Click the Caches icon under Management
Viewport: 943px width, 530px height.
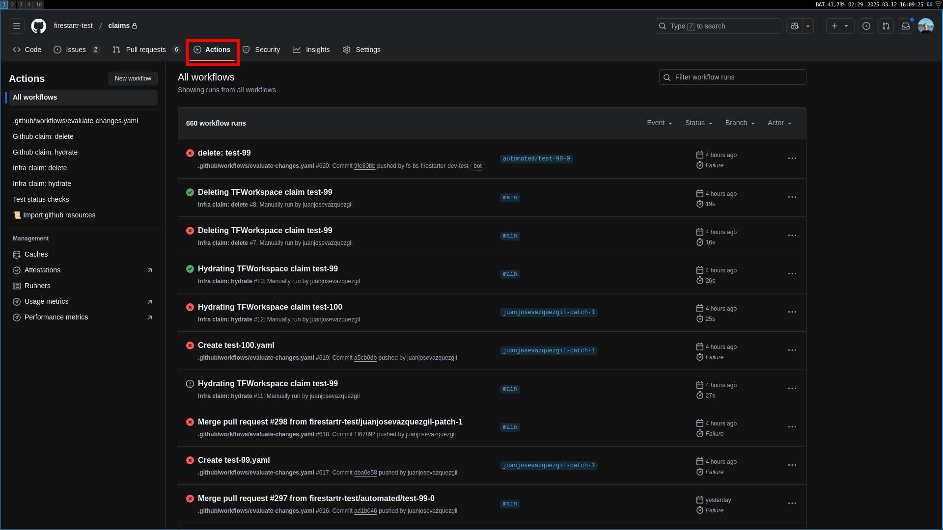(x=17, y=254)
